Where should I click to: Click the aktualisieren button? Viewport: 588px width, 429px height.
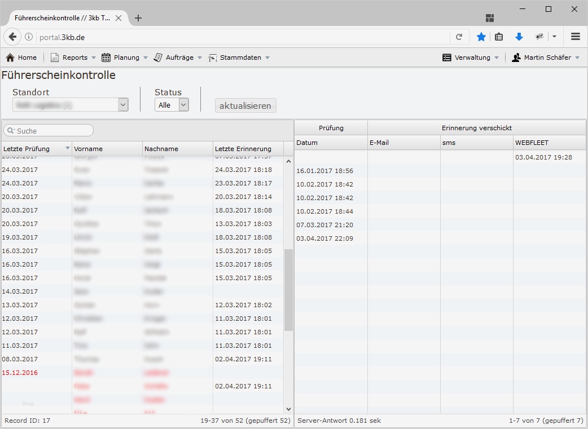click(x=245, y=105)
